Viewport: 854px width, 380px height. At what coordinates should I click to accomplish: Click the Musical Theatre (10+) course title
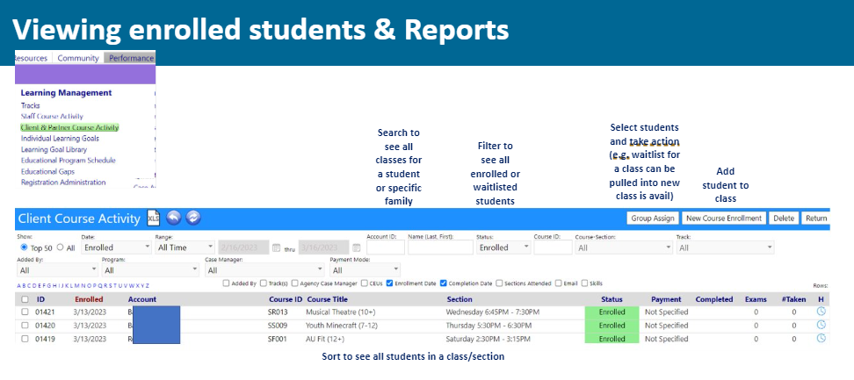point(341,312)
